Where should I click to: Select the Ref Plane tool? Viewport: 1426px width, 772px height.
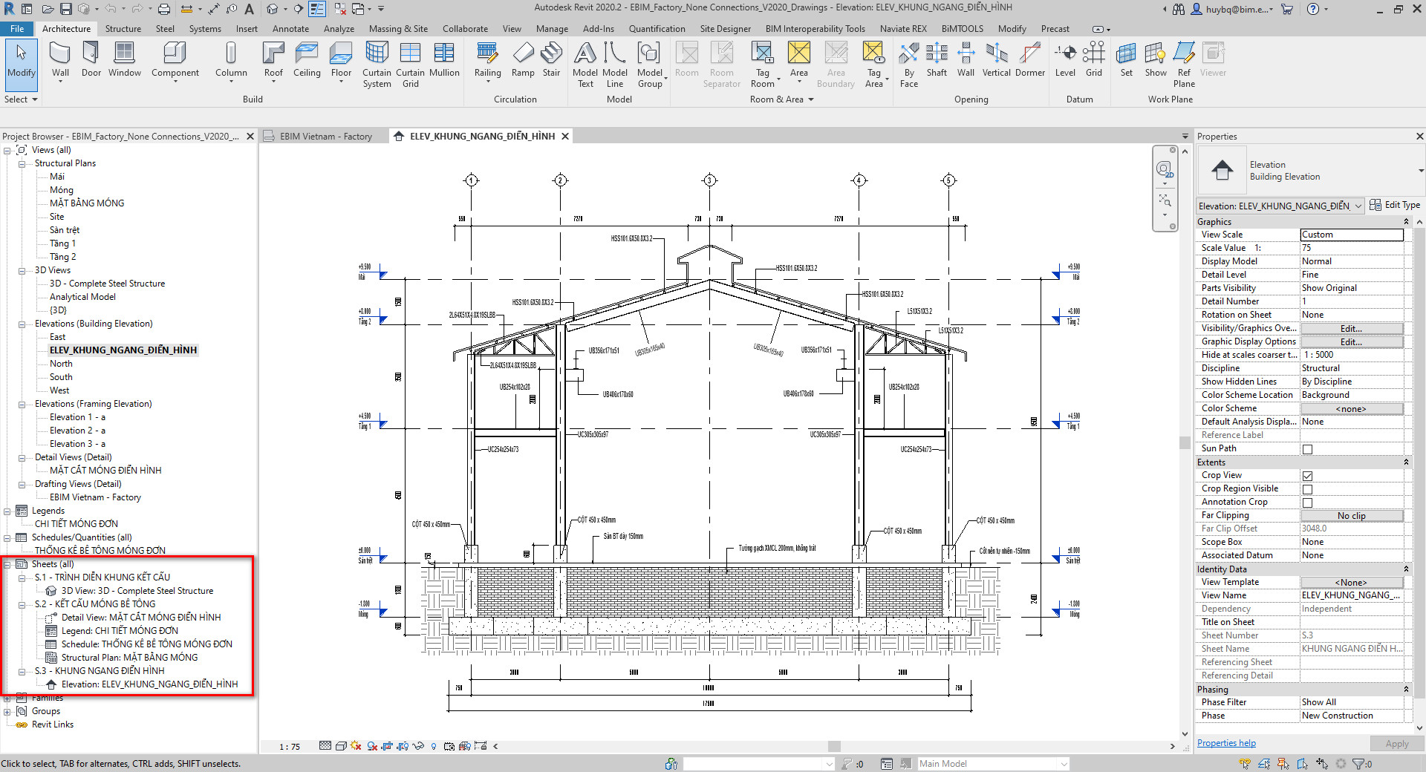[x=1183, y=59]
